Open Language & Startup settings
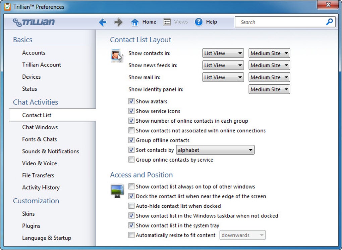This screenshot has width=342, height=250. 47,238
